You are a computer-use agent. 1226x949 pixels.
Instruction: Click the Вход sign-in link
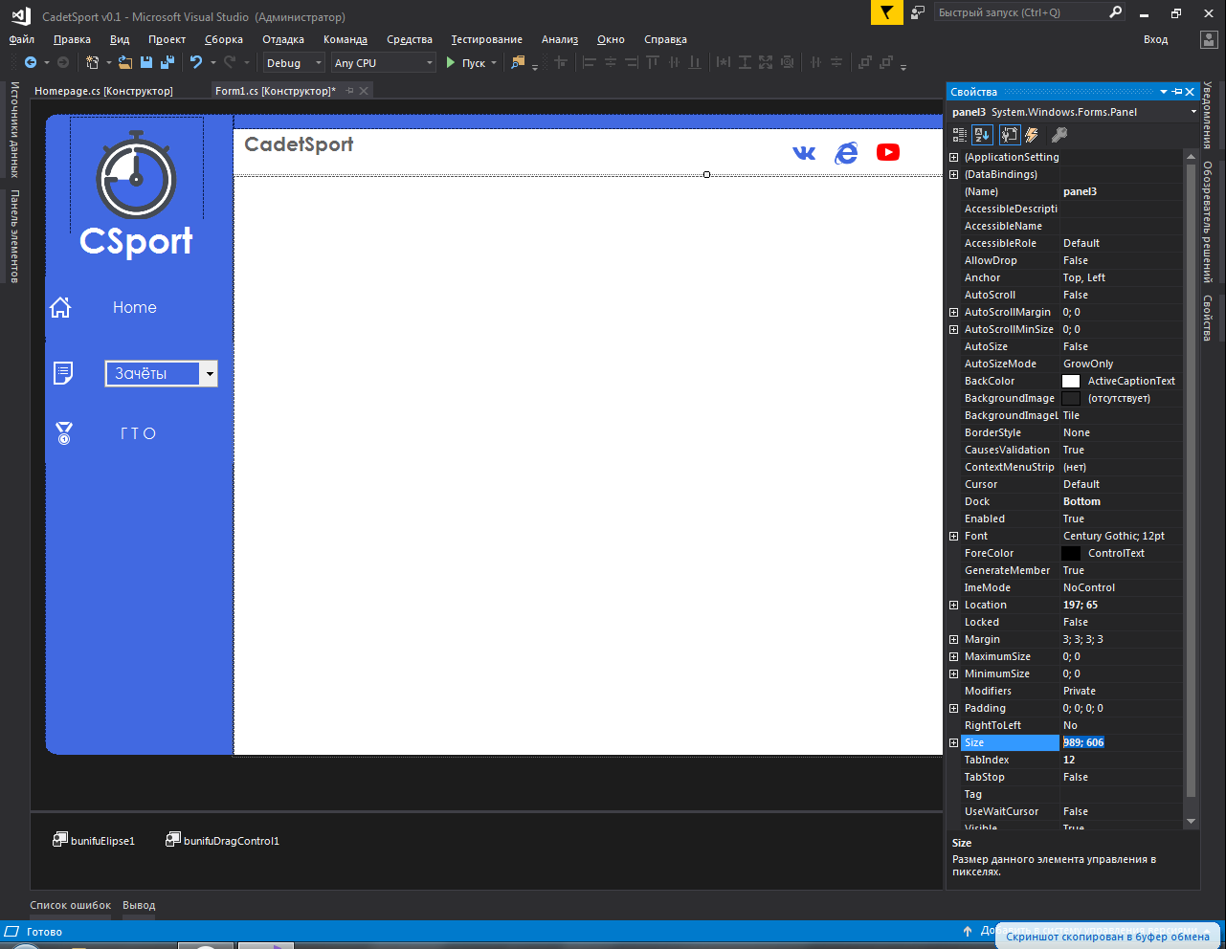1155,39
